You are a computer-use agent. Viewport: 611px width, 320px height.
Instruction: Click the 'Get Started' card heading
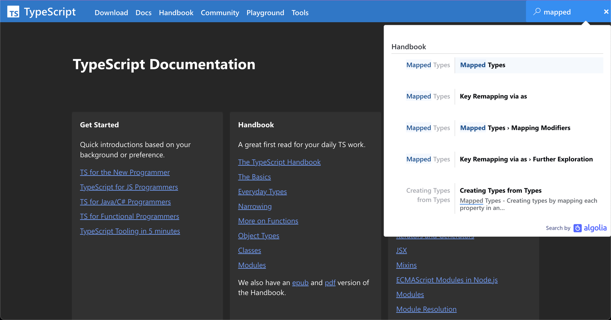click(99, 125)
